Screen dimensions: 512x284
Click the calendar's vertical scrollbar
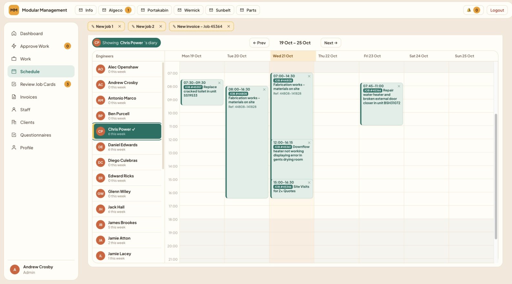tap(496, 176)
